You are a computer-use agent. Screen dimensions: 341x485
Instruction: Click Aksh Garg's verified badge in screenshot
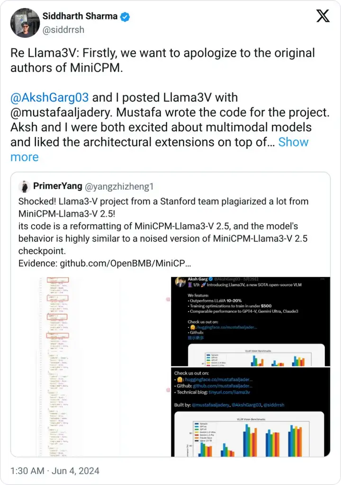211,279
